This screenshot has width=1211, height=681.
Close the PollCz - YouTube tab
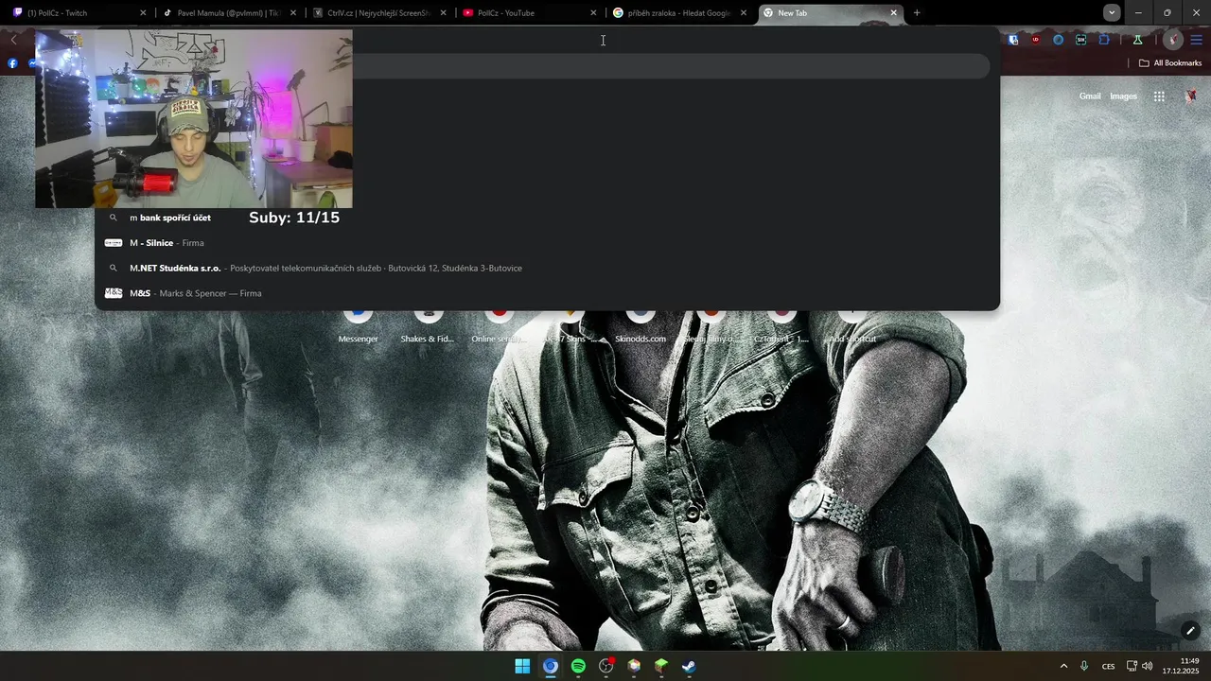click(x=593, y=13)
